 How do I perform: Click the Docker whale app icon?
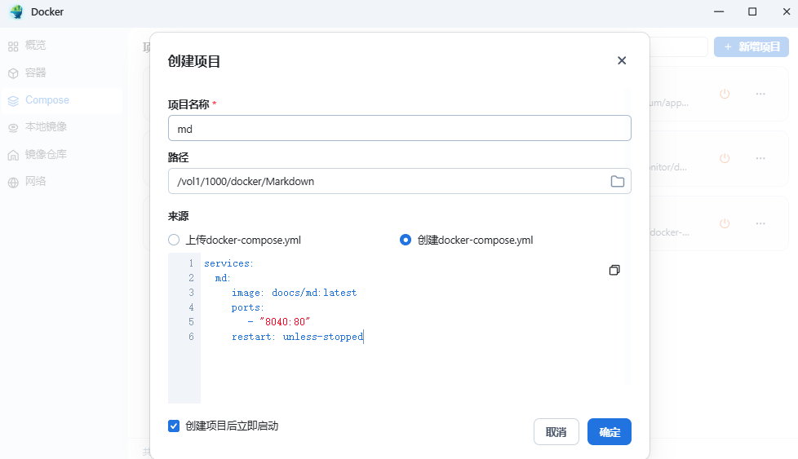point(16,12)
